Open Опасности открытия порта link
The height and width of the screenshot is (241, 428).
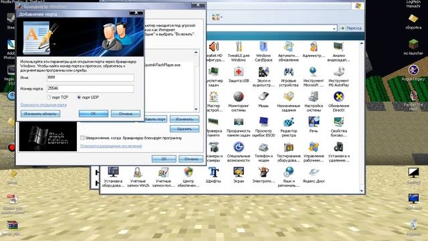[43, 105]
